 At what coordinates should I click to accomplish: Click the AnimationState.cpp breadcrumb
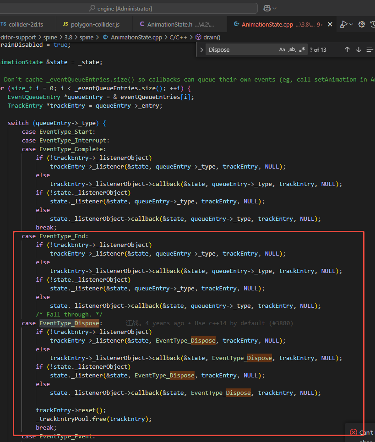pyautogui.click(x=136, y=37)
